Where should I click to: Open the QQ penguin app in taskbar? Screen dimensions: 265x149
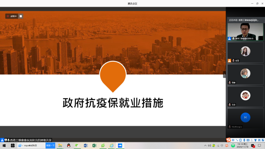coord(69,145)
